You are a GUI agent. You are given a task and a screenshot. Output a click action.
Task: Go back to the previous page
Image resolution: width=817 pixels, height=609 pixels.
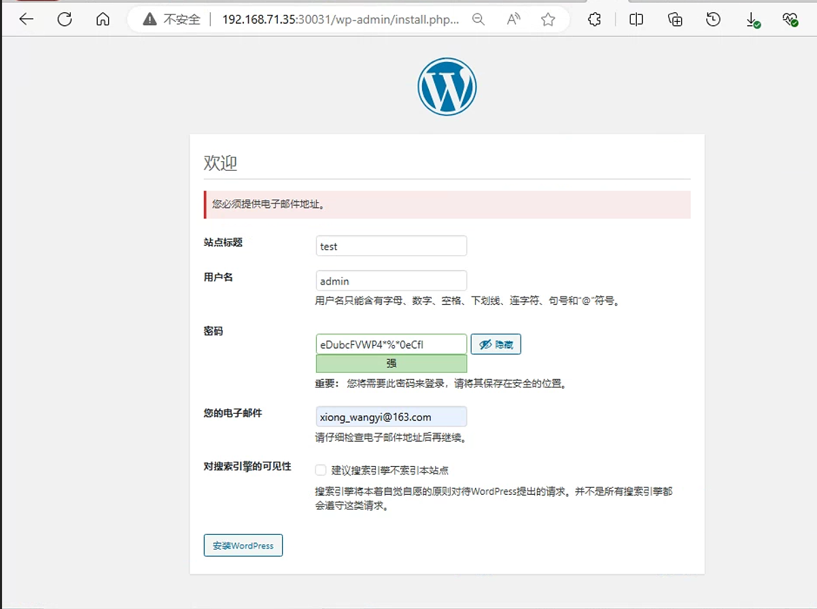(27, 20)
